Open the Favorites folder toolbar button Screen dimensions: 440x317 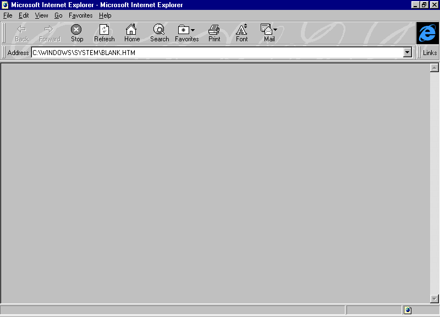coord(186,33)
